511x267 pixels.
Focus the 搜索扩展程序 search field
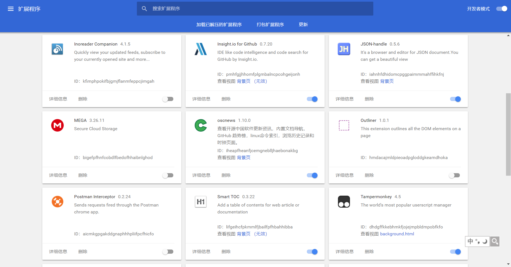click(x=255, y=9)
